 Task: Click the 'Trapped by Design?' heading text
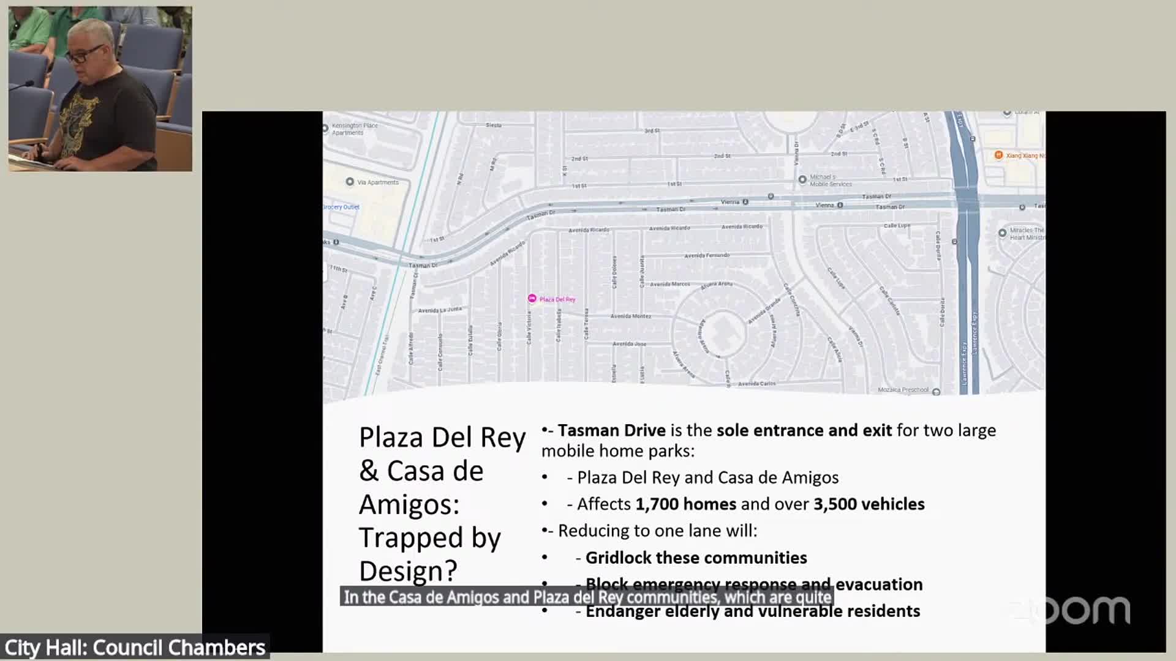tap(430, 554)
